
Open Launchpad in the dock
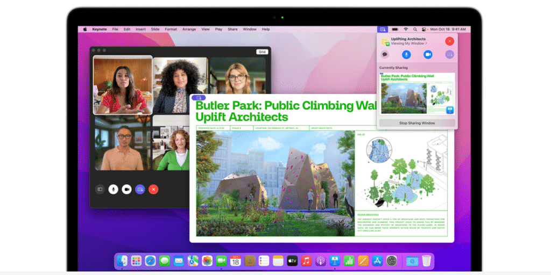click(x=136, y=260)
